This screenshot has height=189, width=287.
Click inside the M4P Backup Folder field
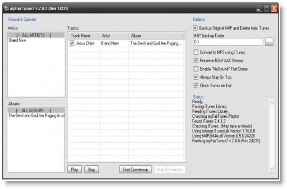227,42
